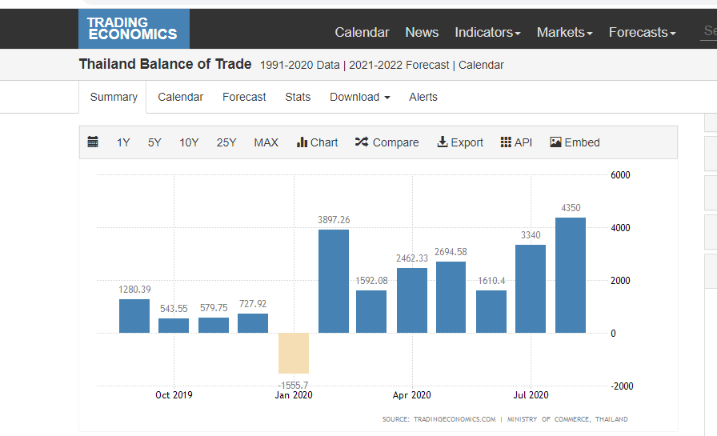Set chart range to 1Y
The height and width of the screenshot is (436, 717).
coord(123,142)
